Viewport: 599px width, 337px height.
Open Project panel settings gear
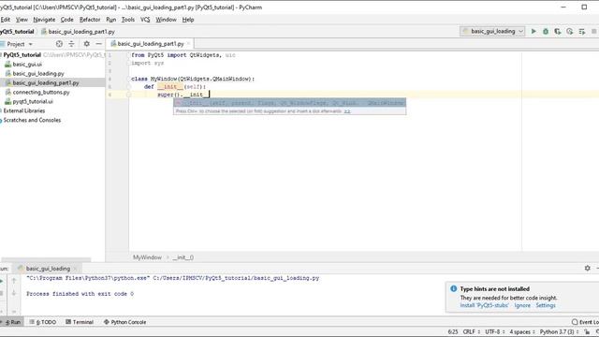pos(87,44)
